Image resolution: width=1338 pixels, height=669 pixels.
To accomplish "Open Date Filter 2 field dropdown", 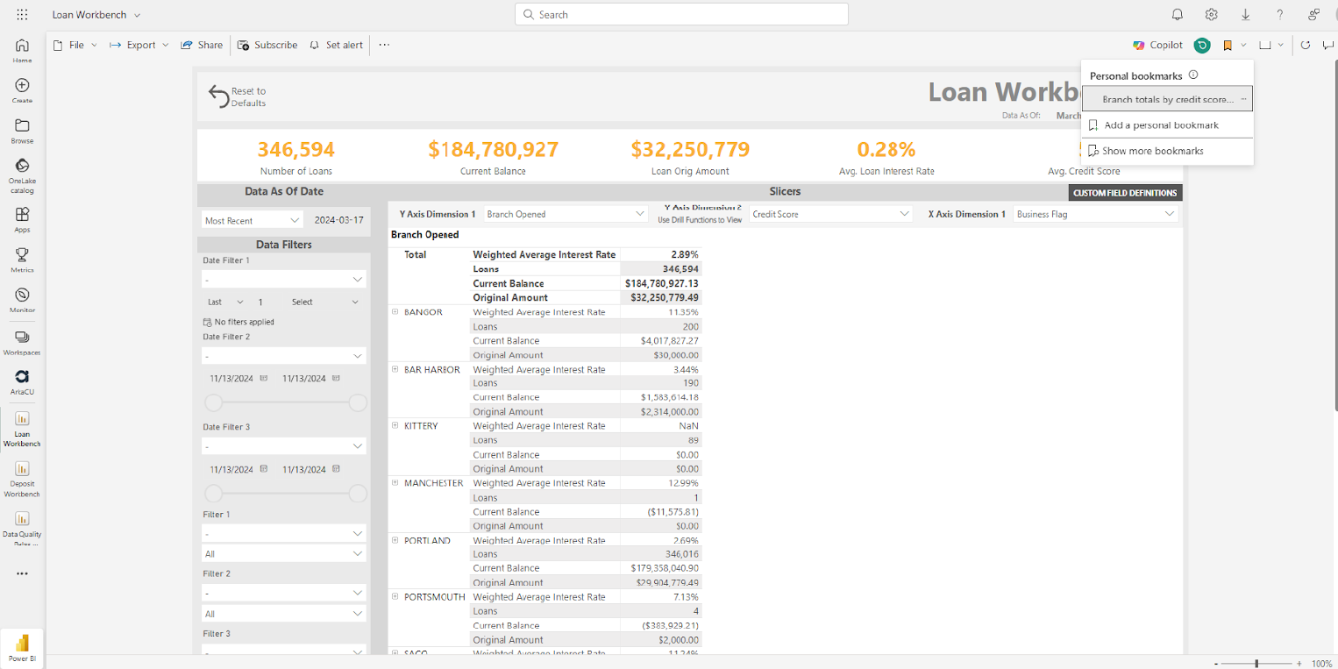I will (284, 356).
